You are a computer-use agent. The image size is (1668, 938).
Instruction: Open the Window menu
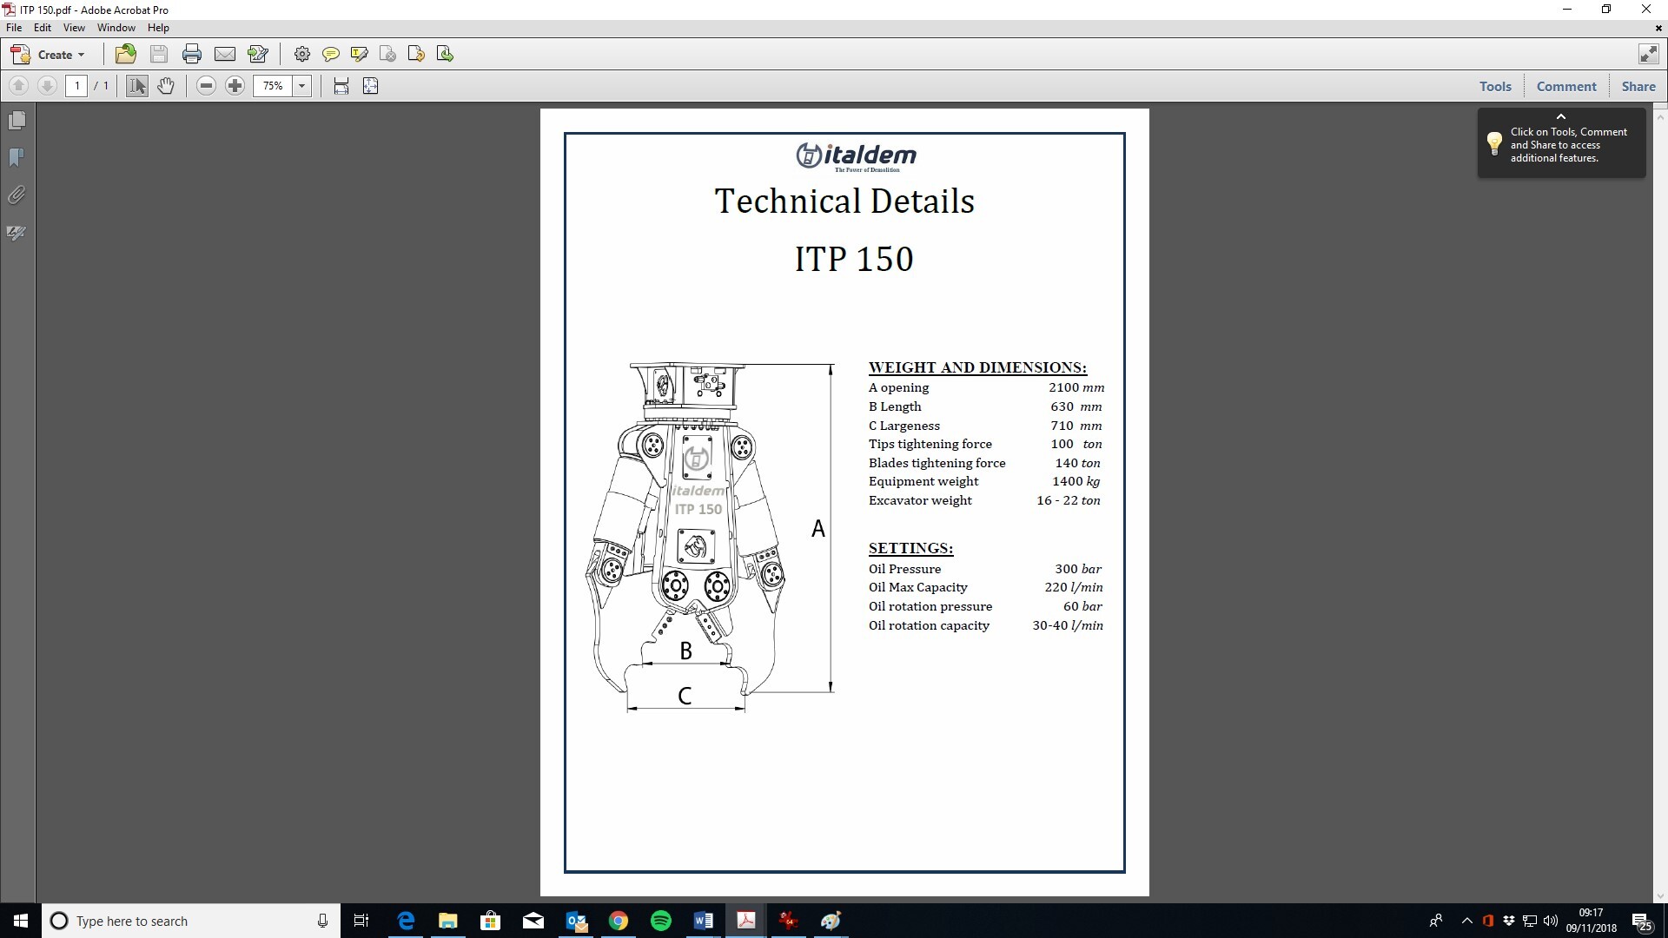pos(116,28)
